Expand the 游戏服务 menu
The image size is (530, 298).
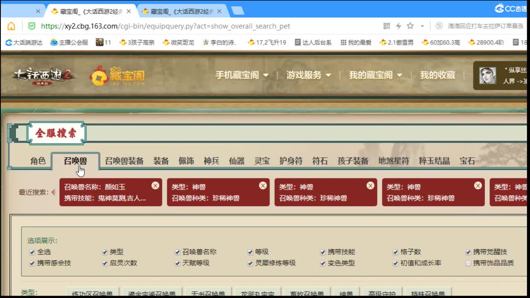pos(308,75)
